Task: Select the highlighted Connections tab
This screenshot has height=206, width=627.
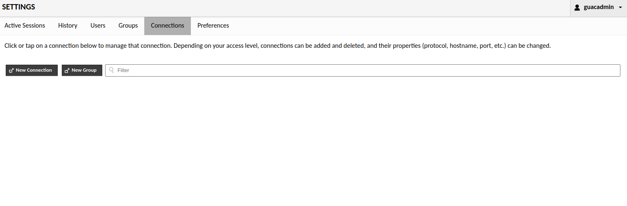Action: pyautogui.click(x=167, y=26)
